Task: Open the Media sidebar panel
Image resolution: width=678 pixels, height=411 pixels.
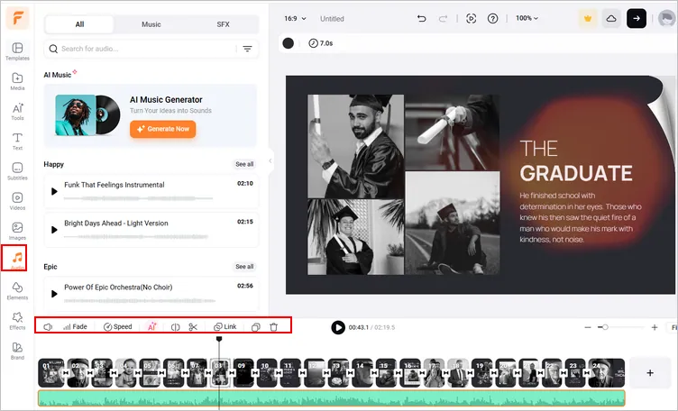Action: click(x=17, y=81)
